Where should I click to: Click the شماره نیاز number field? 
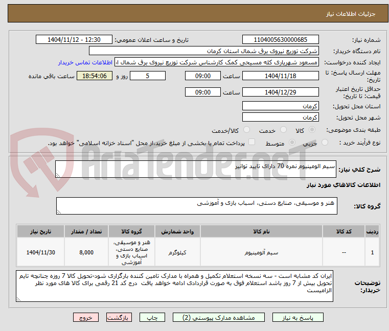(x=280, y=40)
